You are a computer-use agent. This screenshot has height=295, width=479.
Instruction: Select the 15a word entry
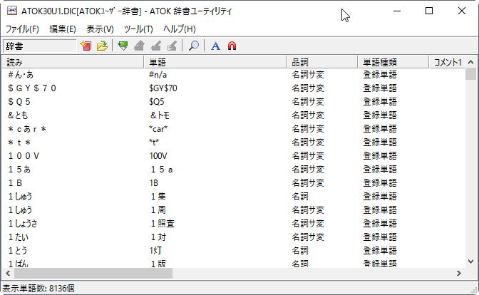(x=162, y=170)
